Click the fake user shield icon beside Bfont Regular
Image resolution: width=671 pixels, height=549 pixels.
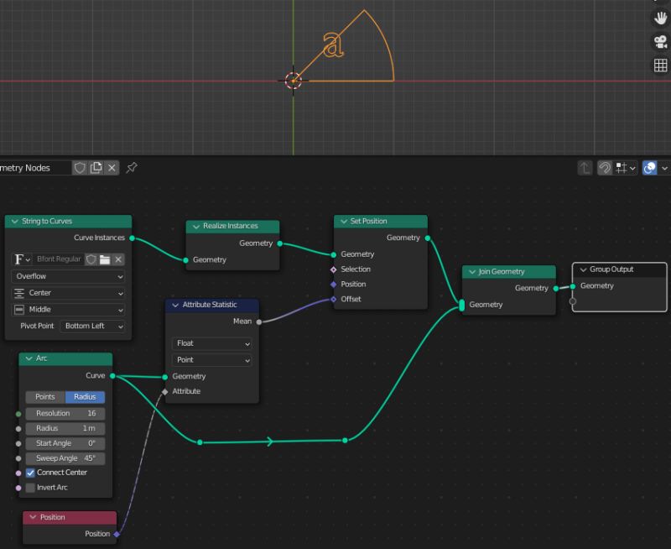click(x=90, y=259)
